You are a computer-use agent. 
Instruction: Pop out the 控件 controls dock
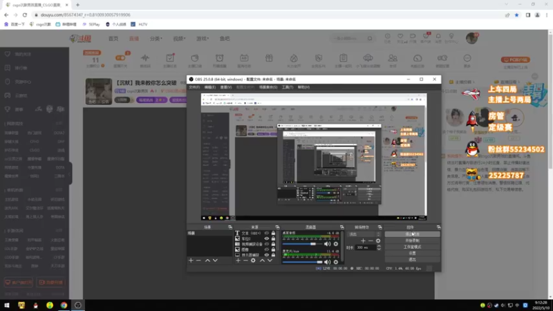pyautogui.click(x=438, y=227)
